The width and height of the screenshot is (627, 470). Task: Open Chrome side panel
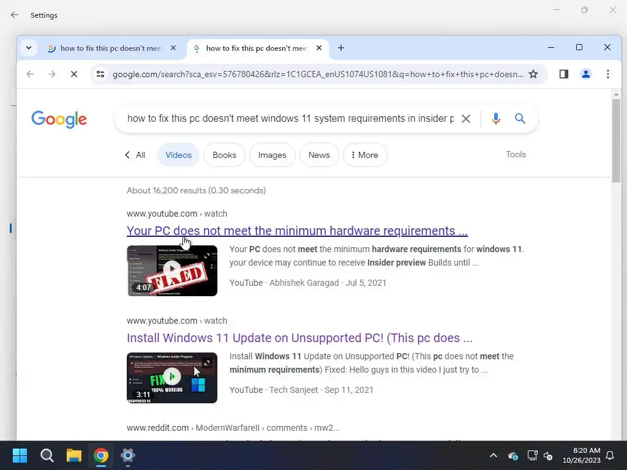pos(564,74)
